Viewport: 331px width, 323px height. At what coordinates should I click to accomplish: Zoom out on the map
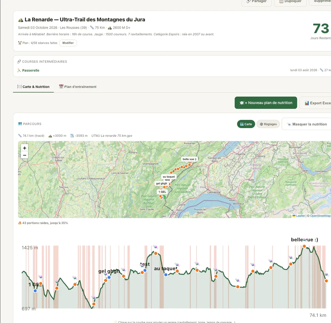tap(25, 155)
